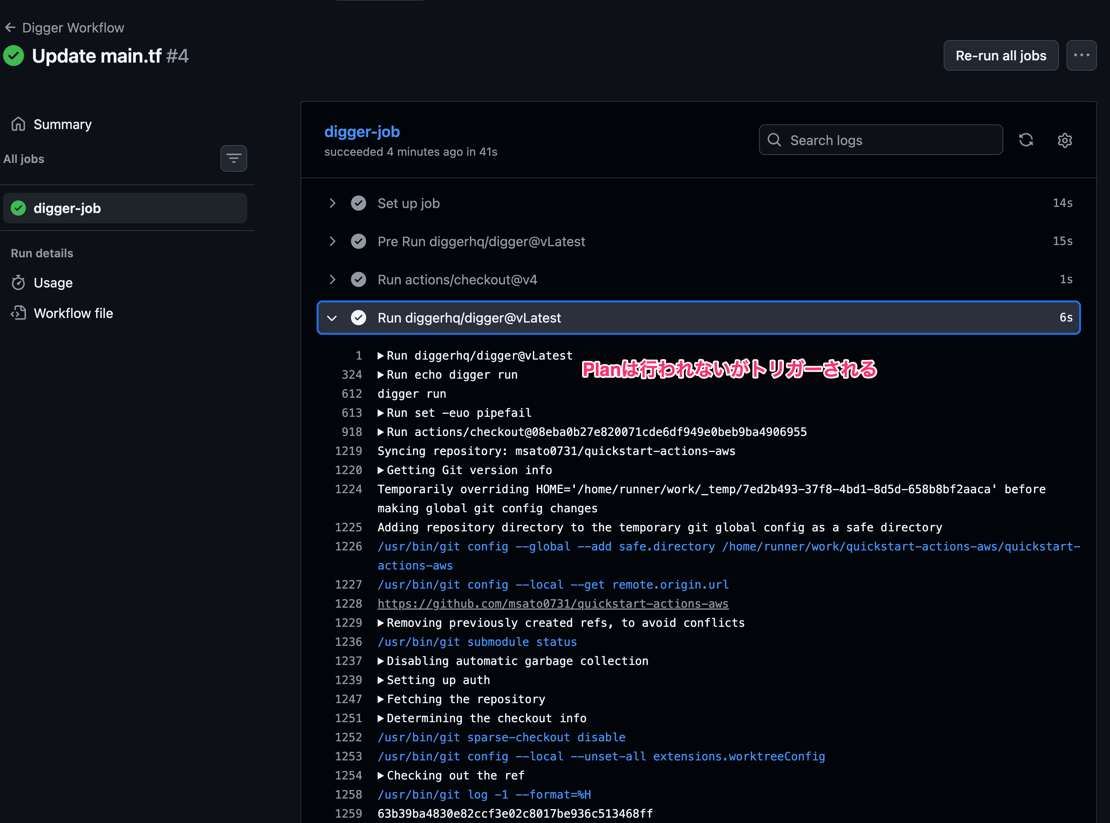Click the home icon beside Summary

[18, 124]
